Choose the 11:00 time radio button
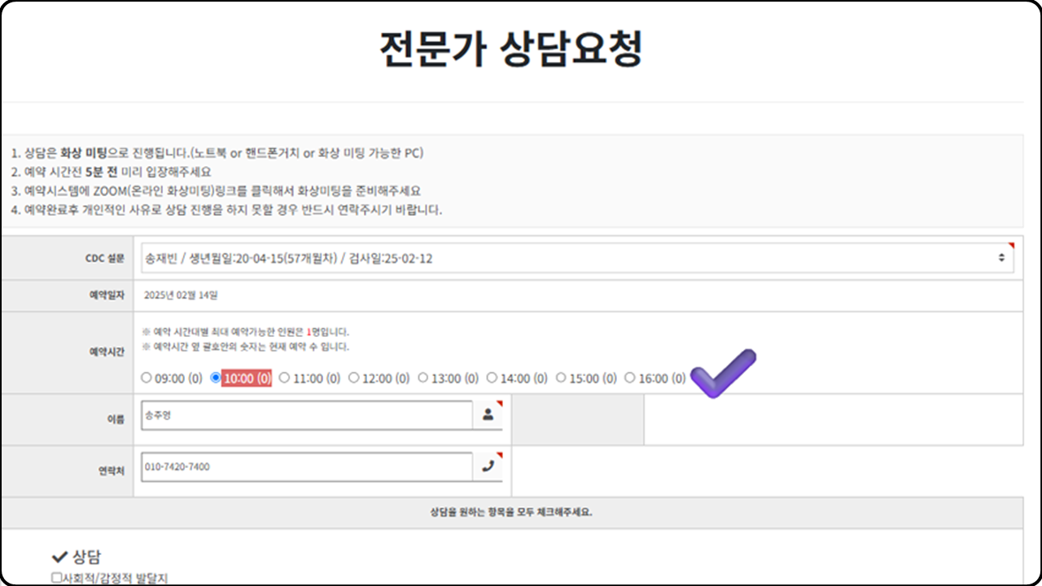 click(285, 378)
